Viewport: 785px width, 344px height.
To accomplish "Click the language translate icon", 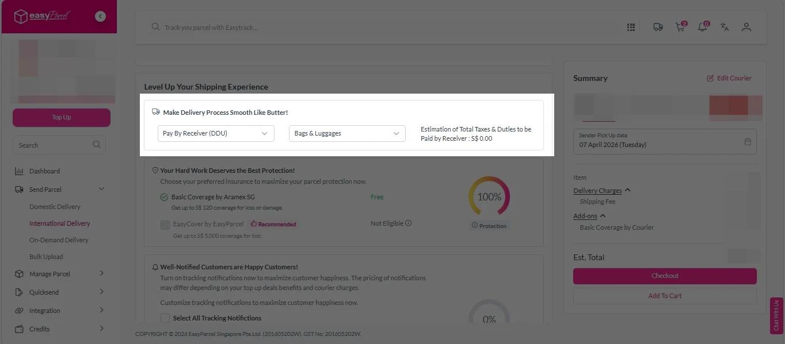I will point(725,27).
